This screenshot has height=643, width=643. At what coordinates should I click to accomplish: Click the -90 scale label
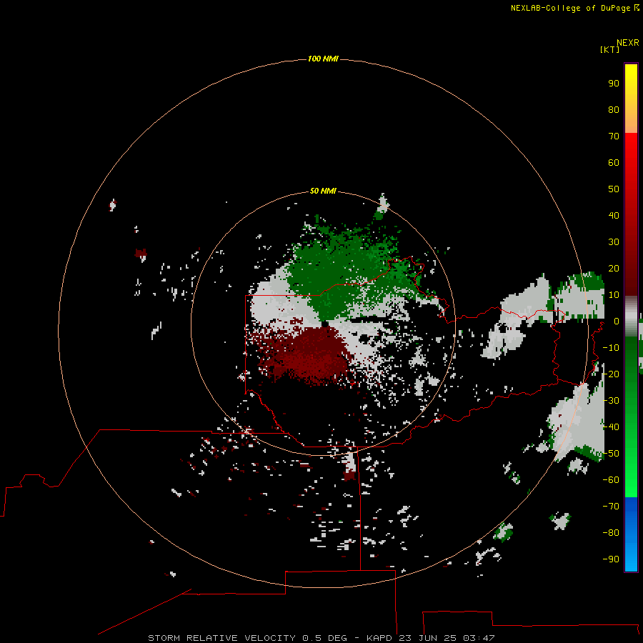[611, 559]
